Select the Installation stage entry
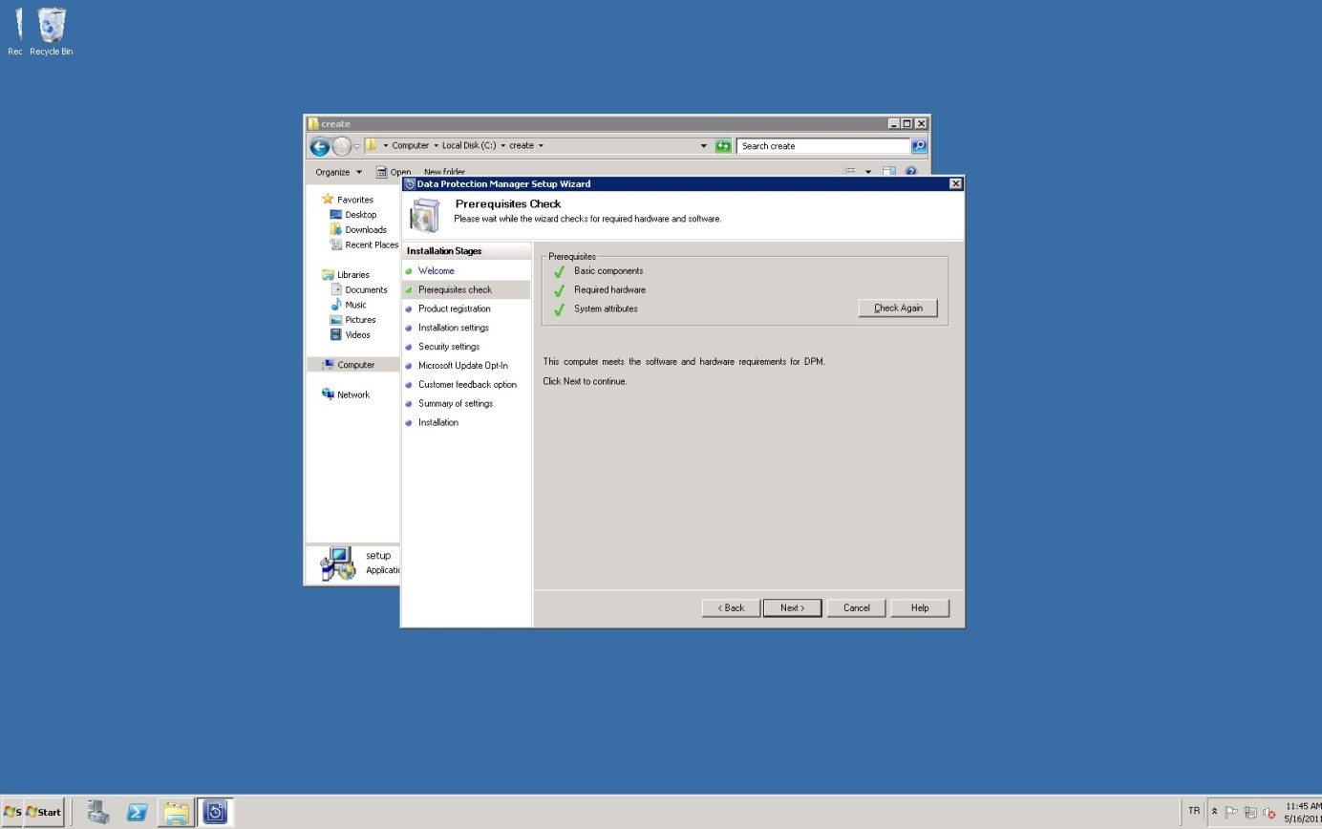 coord(437,422)
